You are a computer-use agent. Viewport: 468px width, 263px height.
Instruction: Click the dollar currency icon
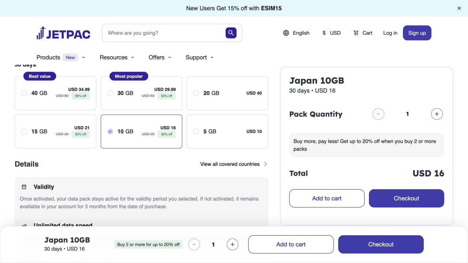[324, 33]
